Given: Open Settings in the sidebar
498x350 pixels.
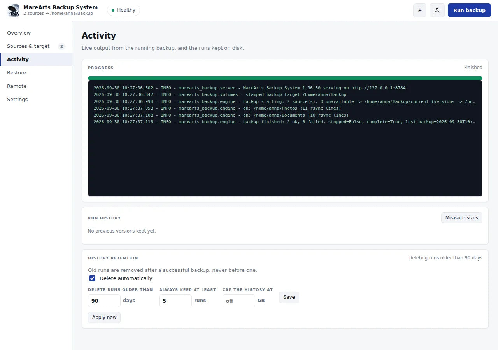Looking at the screenshot, I should pyautogui.click(x=36, y=100).
